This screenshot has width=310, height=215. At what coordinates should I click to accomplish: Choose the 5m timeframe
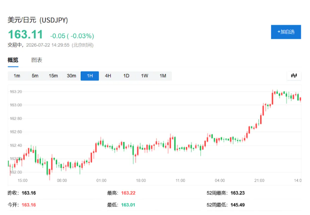(x=35, y=76)
